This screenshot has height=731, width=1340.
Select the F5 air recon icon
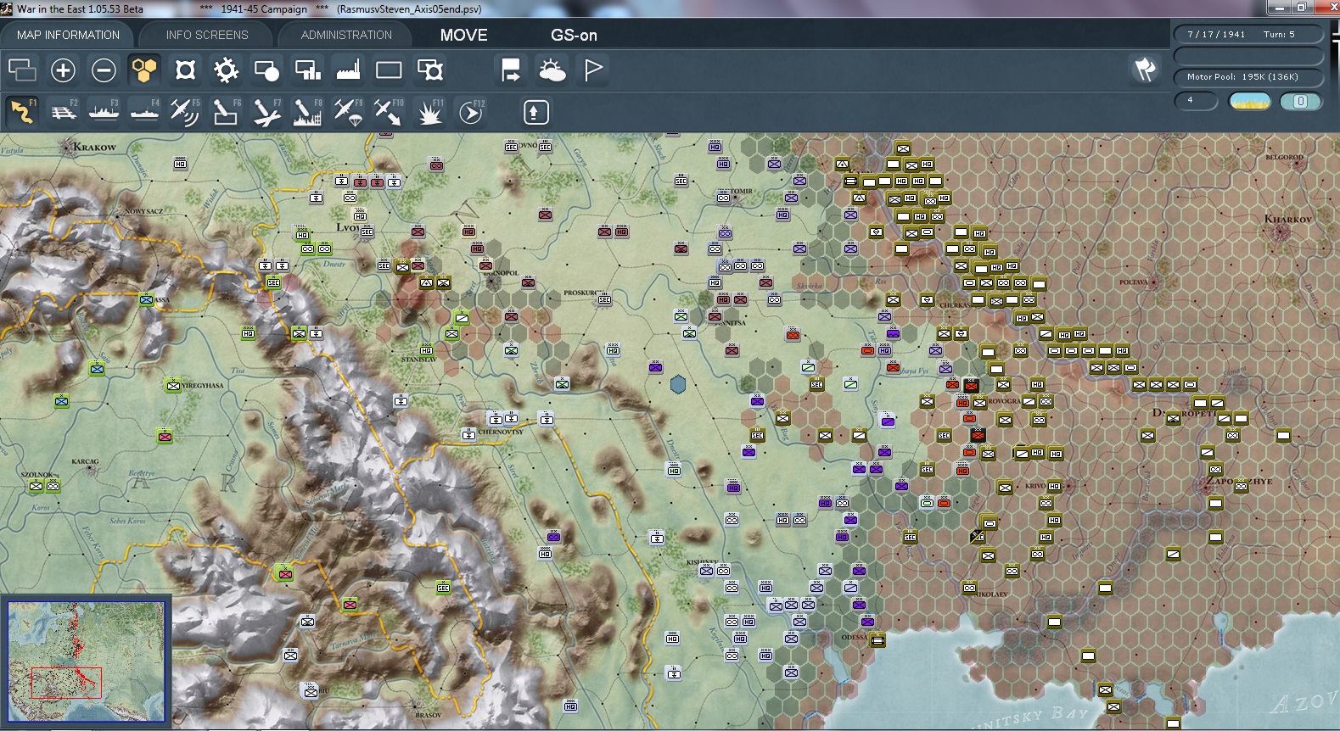[185, 112]
